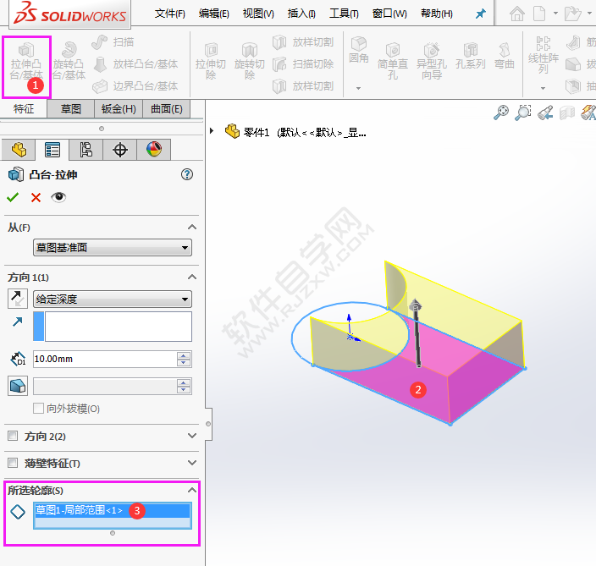This screenshot has width=596, height=566.
Task: Expand the 零件1 flyout tree arrow
Action: click(212, 131)
